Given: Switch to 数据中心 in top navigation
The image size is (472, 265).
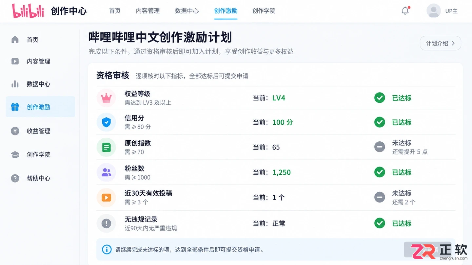Looking at the screenshot, I should point(187,11).
